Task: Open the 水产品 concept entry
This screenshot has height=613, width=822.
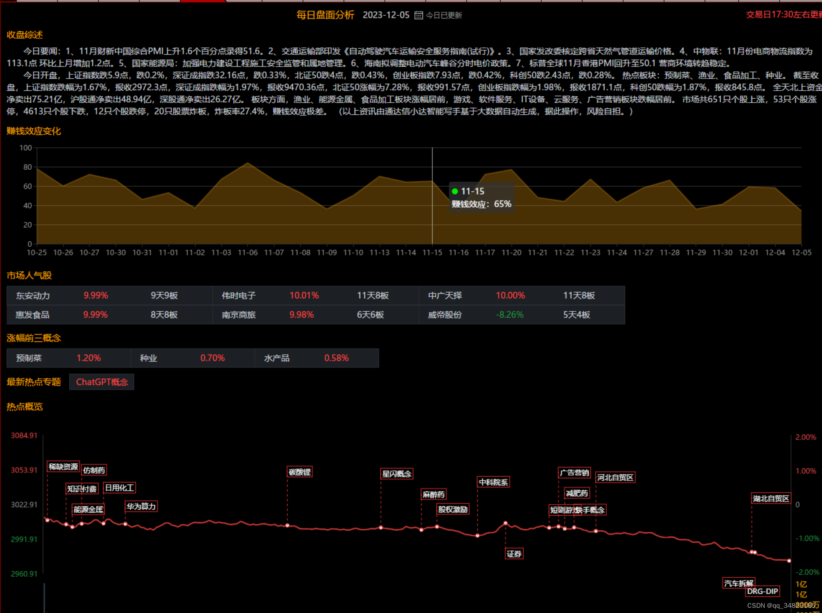Action: pos(277,358)
